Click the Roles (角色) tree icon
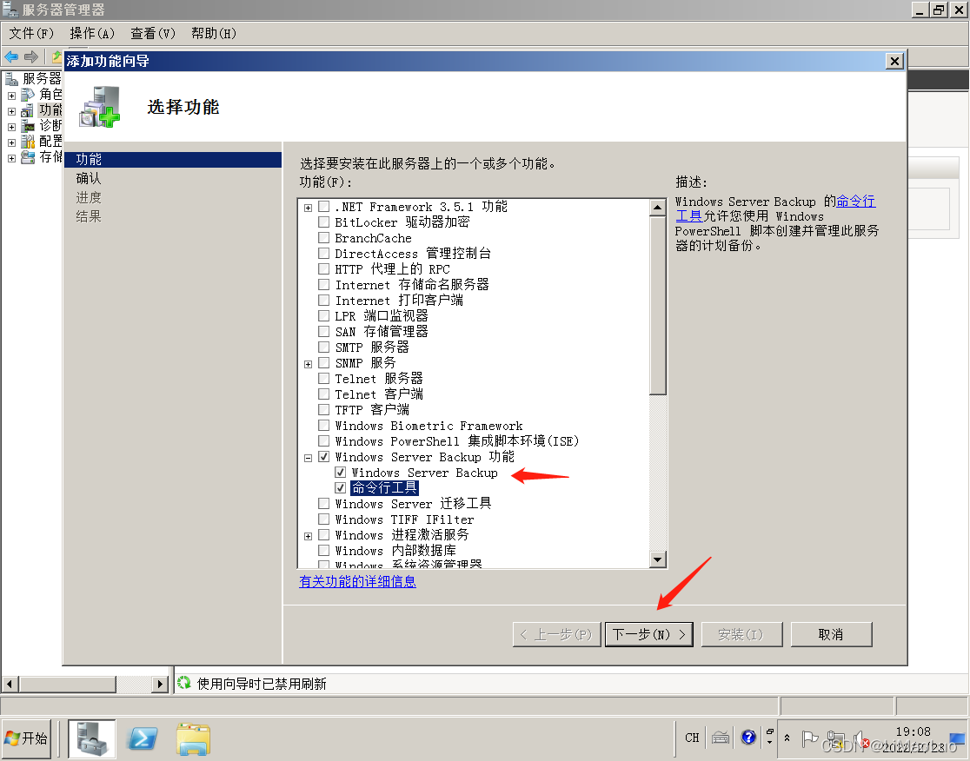Image resolution: width=970 pixels, height=761 pixels. (x=28, y=95)
